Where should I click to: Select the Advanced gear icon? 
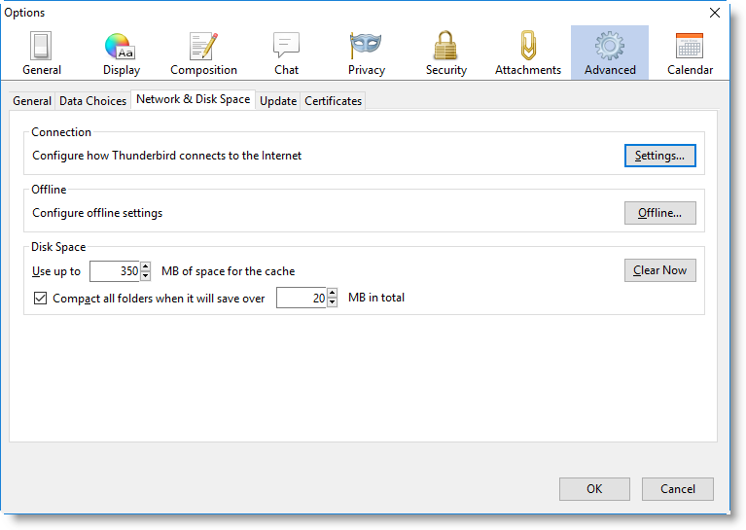610,47
